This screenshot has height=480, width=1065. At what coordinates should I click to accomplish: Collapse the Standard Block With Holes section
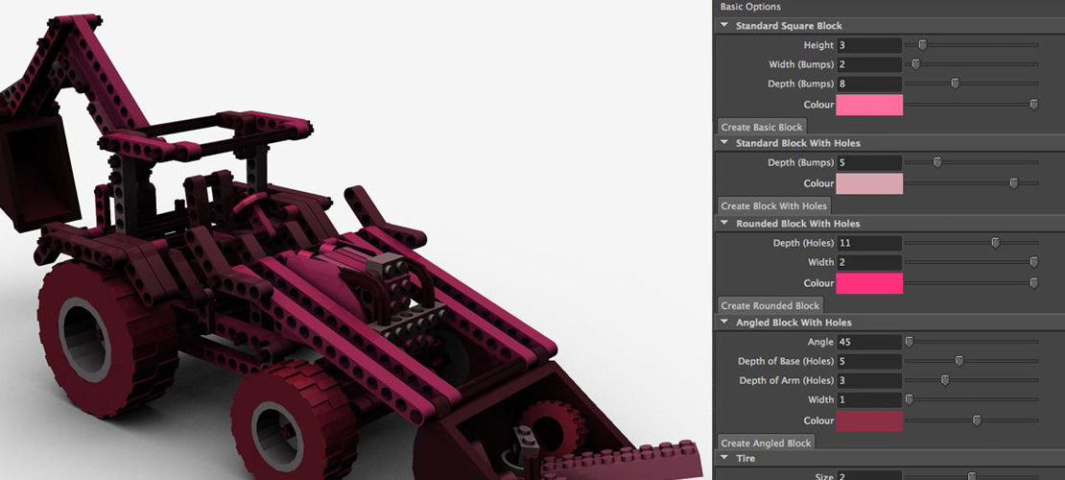[x=725, y=143]
